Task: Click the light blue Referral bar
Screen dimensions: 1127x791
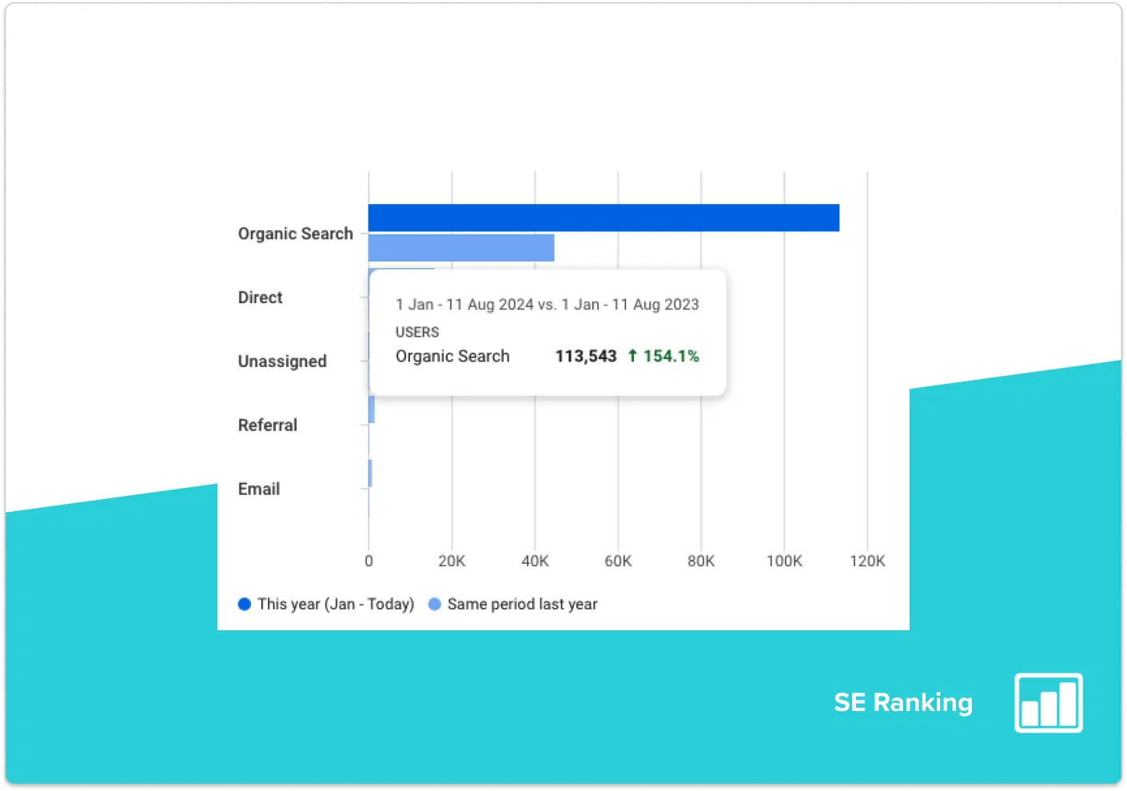Action: tap(372, 409)
